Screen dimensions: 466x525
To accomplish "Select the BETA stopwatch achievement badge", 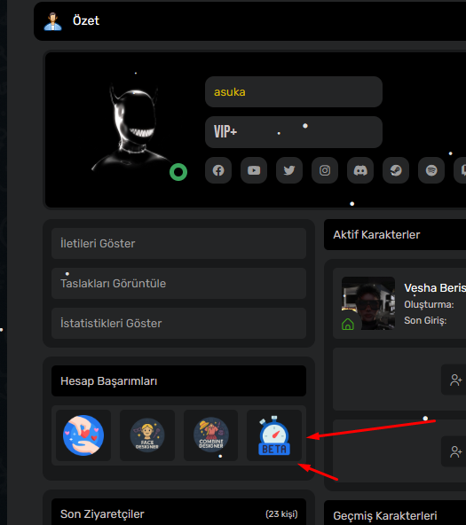I will (274, 435).
